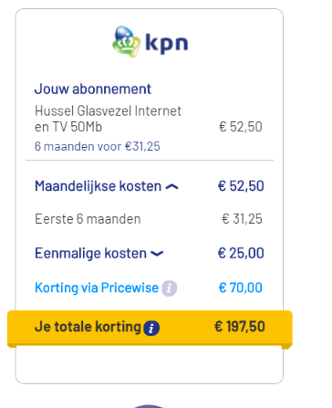Collapse Maandelijkse kosten with the up chevron
Viewport: 332px width, 408px height.
tap(171, 186)
